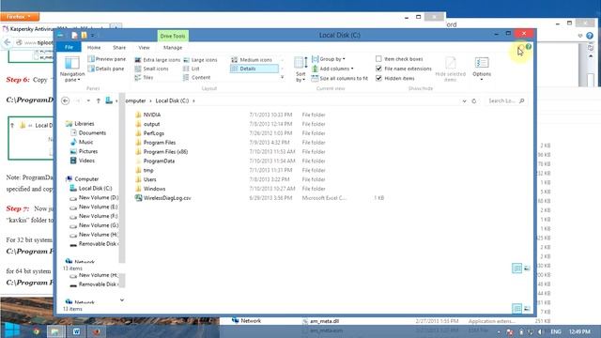Image resolution: width=601 pixels, height=338 pixels.
Task: Refresh the current folder
Action: pos(474,100)
